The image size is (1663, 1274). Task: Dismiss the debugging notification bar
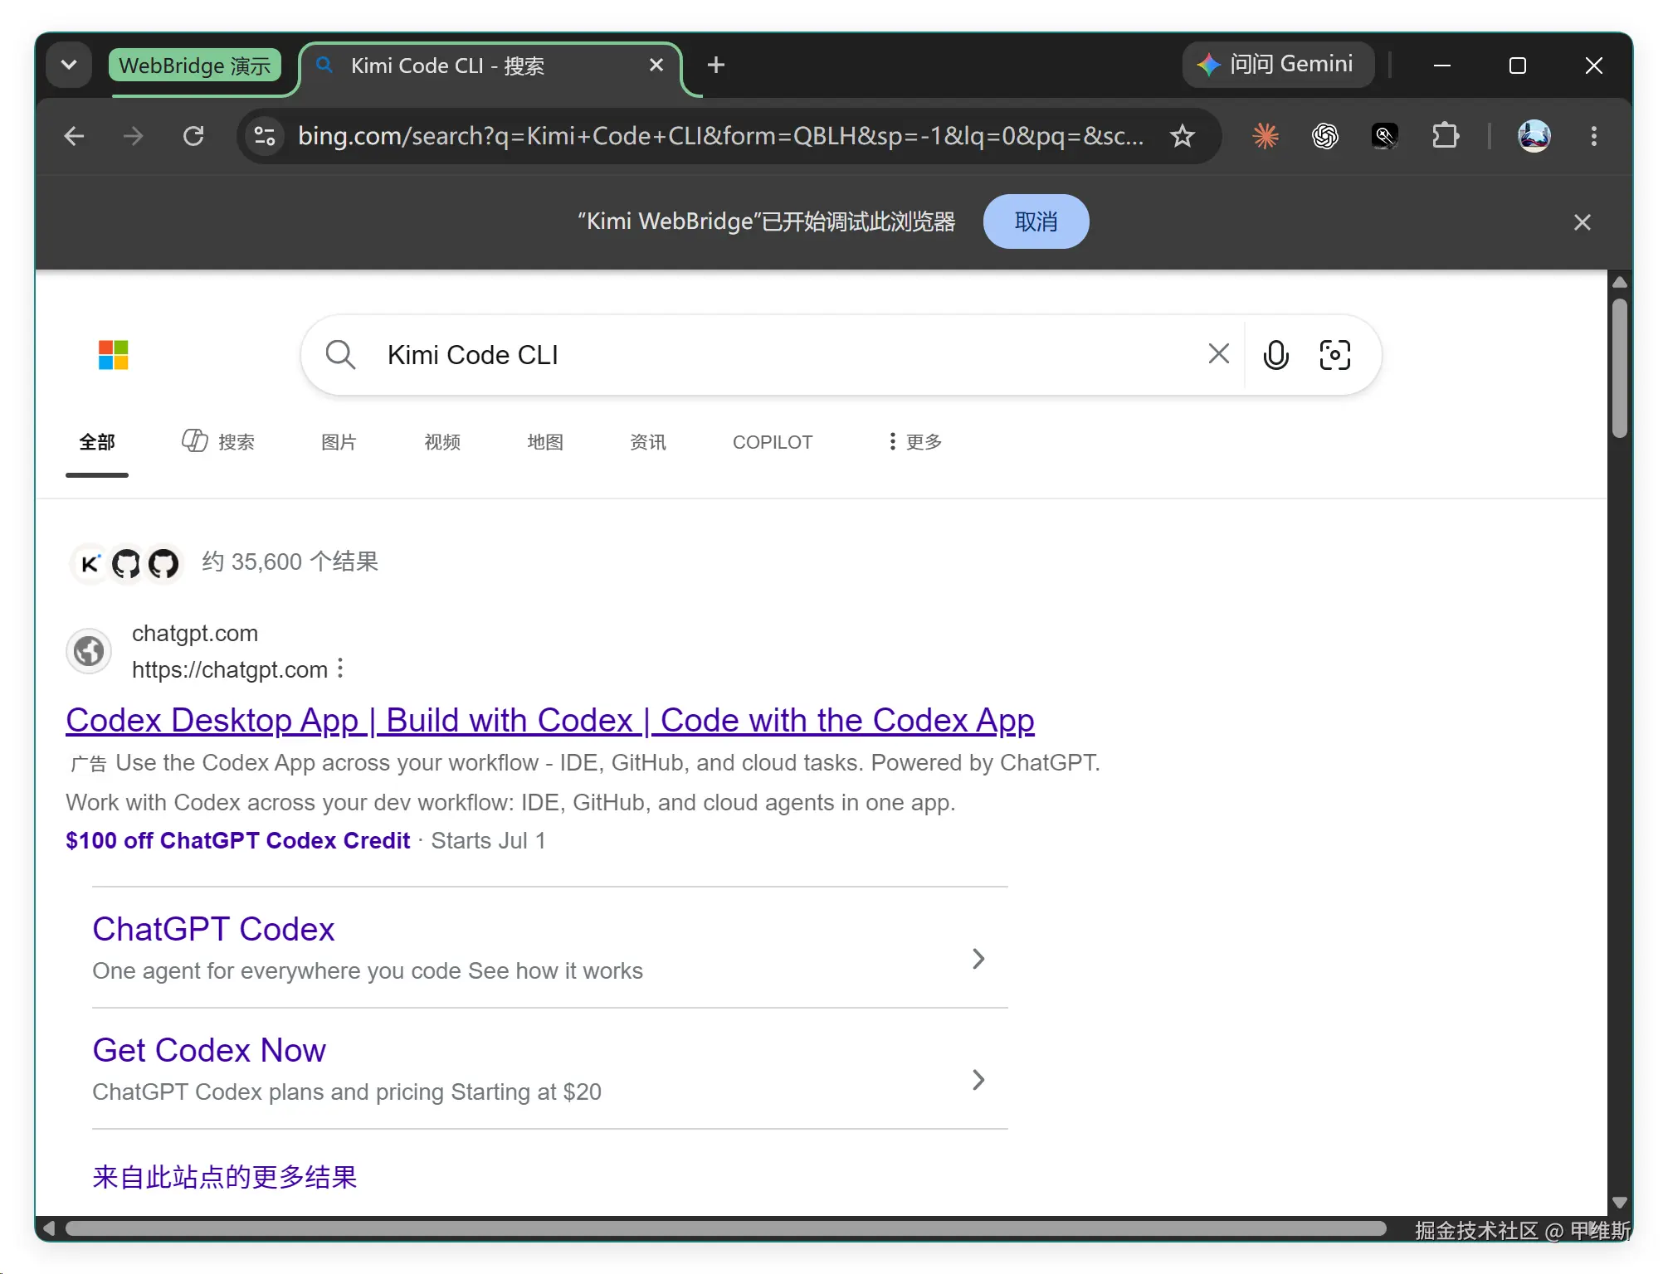coord(1583,221)
